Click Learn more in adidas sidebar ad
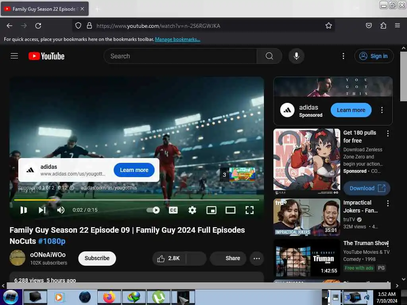Viewport: 407px width, 305px height. (351, 110)
